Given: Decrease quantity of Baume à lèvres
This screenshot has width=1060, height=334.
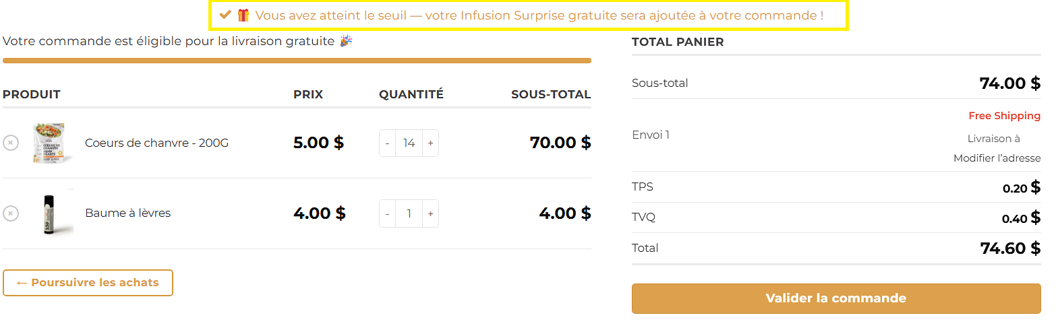Looking at the screenshot, I should click(387, 213).
